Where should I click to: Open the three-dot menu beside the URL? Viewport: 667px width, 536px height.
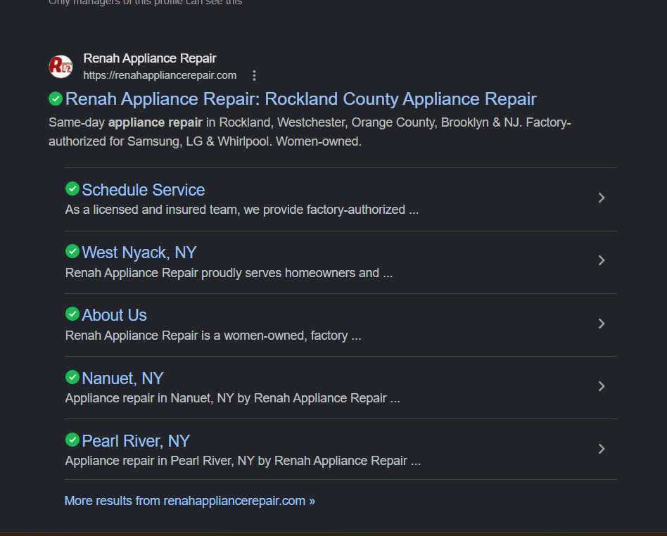tap(254, 75)
